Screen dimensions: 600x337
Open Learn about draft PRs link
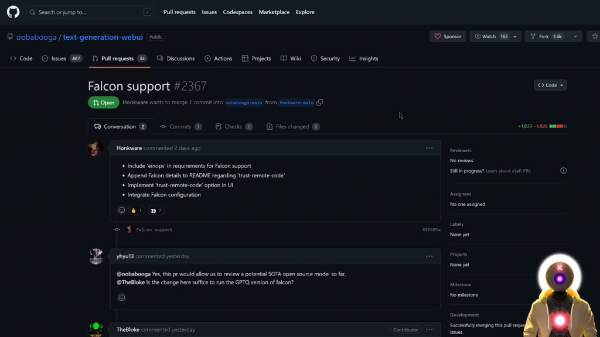click(508, 171)
